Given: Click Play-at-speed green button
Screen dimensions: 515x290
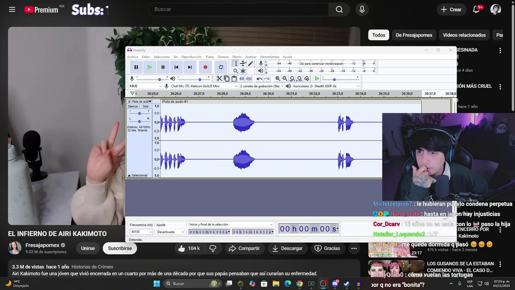Looking at the screenshot, I should 317,79.
